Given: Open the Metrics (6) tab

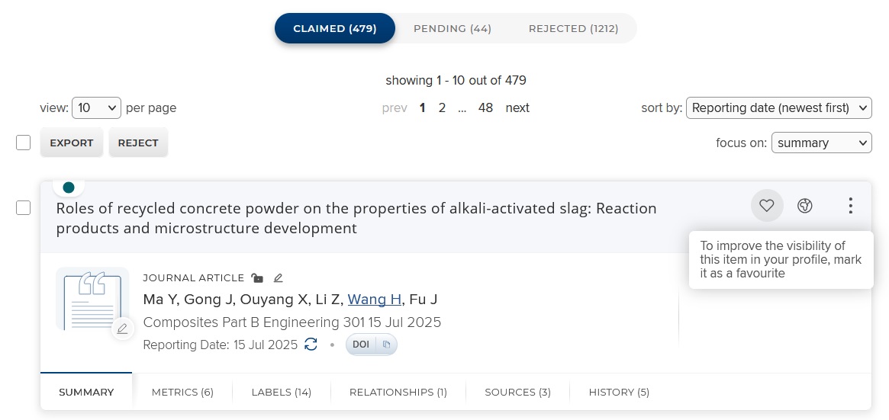Looking at the screenshot, I should click(182, 392).
